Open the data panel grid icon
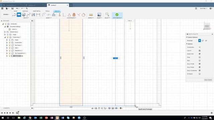Viewport: 214px width, 120px height. (2, 8)
